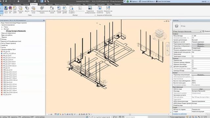Toggle Обрезать аннотации checkbox
Screen dimensions: 210x118
193,65
